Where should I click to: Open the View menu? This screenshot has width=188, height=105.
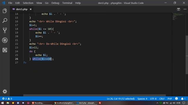click(39, 3)
